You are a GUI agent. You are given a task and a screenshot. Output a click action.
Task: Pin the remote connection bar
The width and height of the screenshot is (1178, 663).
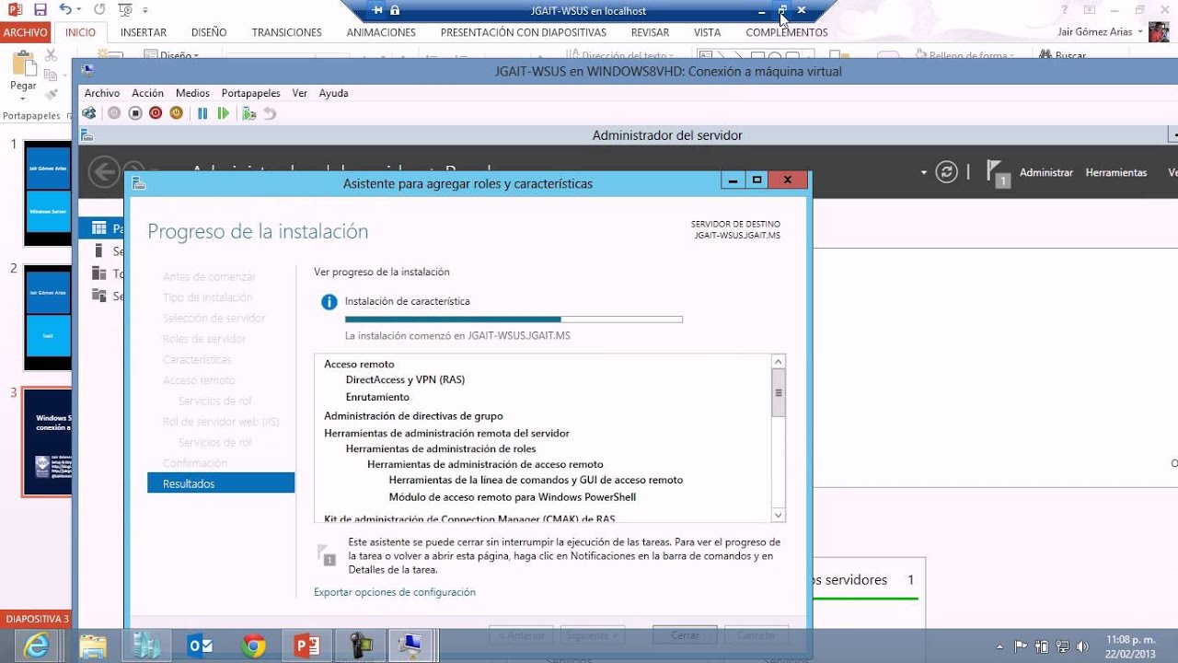pos(377,11)
